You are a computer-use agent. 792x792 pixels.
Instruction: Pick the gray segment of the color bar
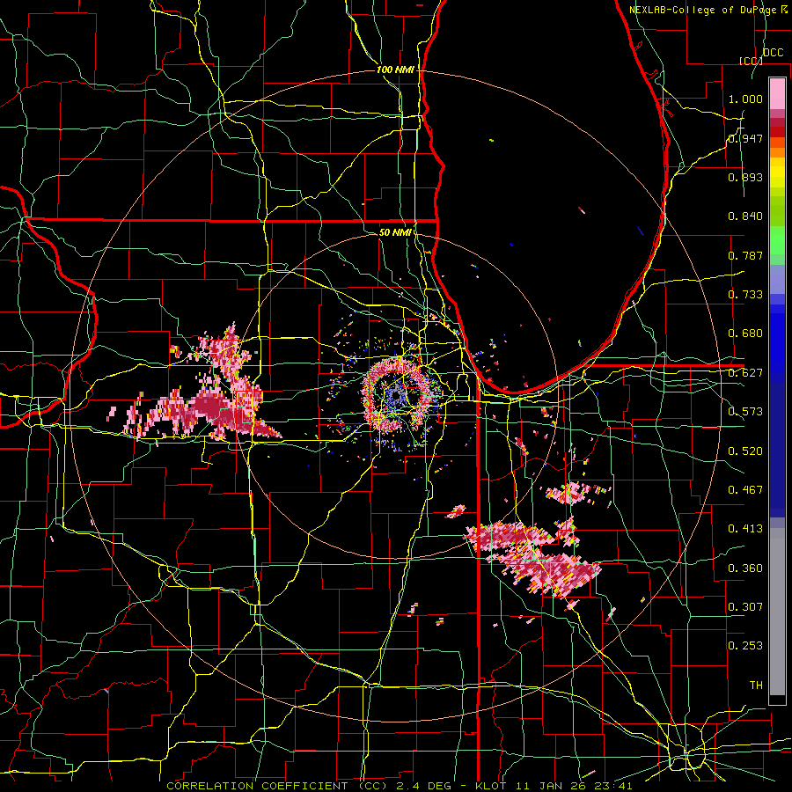click(x=777, y=612)
